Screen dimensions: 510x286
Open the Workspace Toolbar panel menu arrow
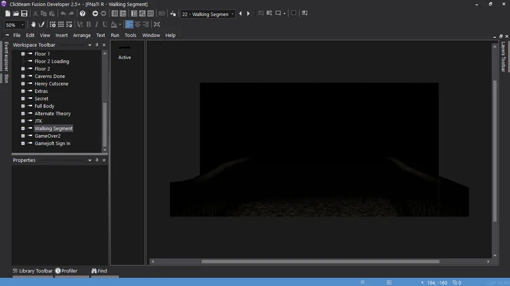tap(90, 45)
